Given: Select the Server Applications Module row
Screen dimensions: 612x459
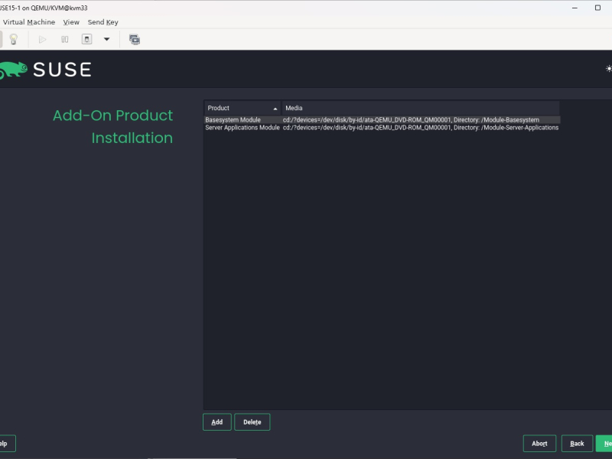Looking at the screenshot, I should [382, 128].
